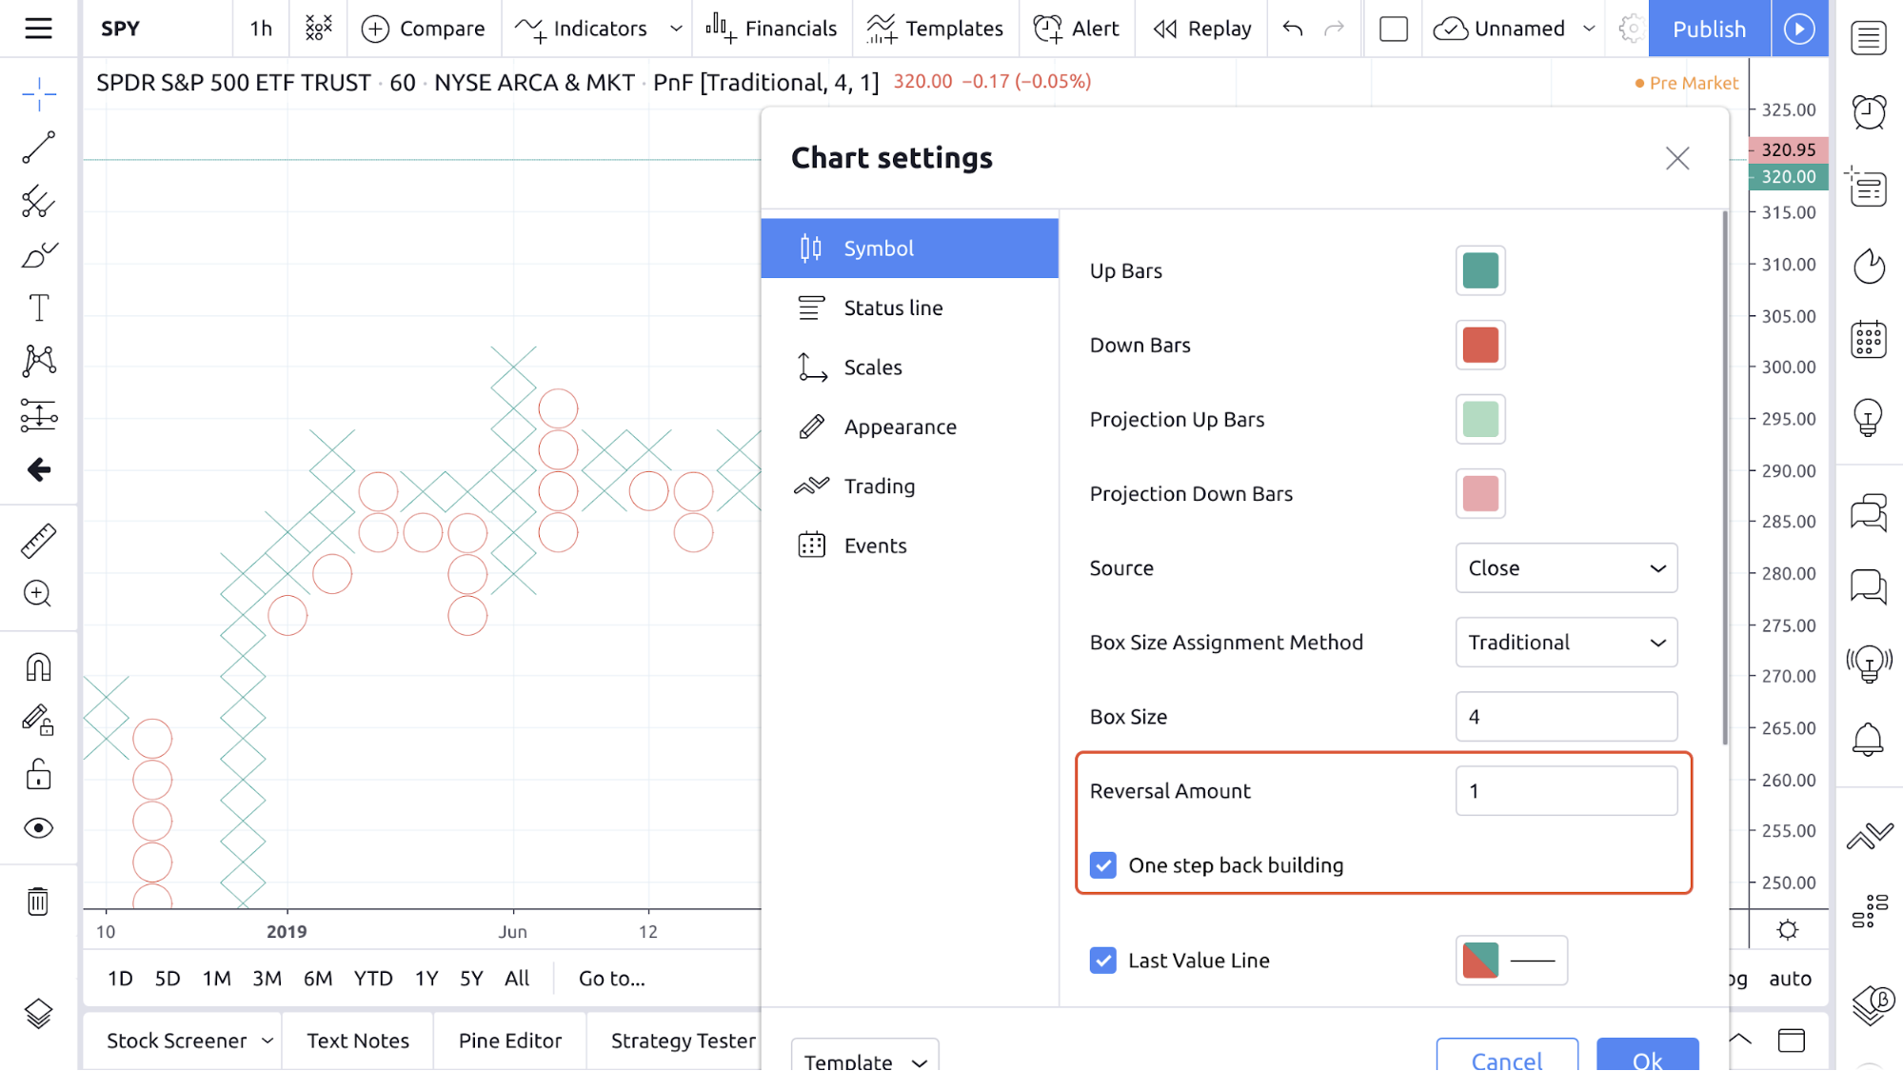The image size is (1903, 1071).
Task: Switch to the Scales settings tab
Action: click(872, 367)
